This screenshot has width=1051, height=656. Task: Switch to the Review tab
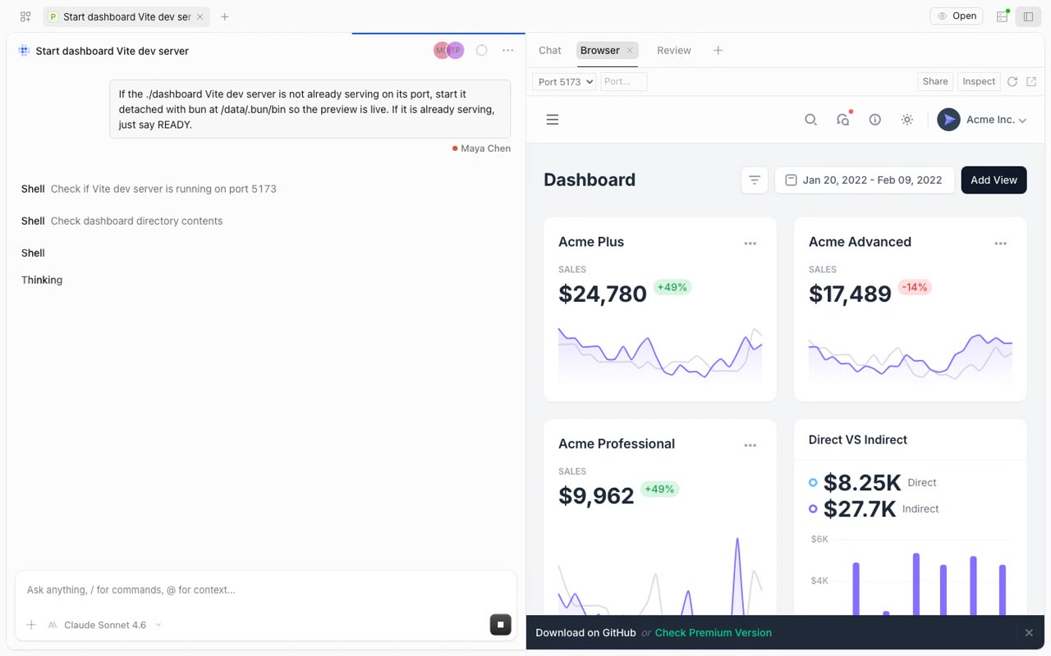674,51
